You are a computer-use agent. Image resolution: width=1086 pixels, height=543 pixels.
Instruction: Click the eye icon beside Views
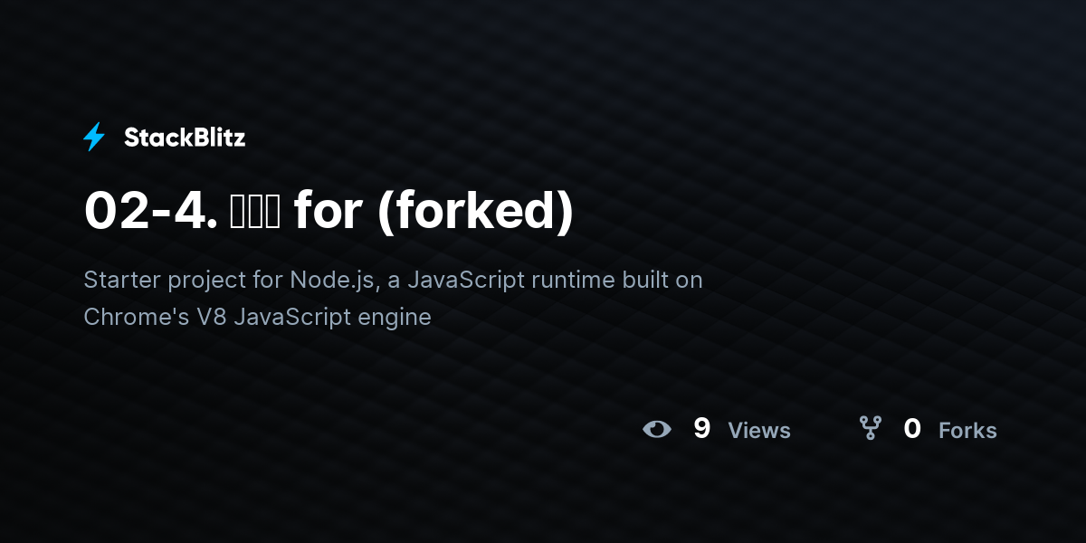[657, 429]
